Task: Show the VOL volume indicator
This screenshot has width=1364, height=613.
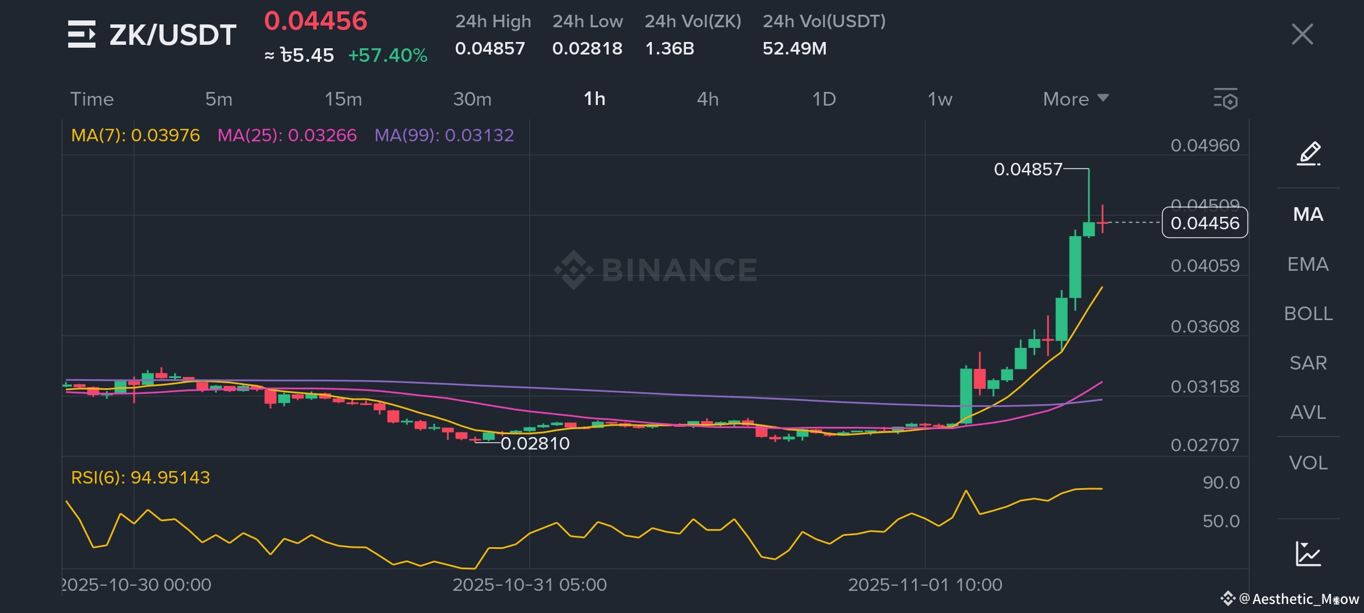Action: click(1308, 463)
